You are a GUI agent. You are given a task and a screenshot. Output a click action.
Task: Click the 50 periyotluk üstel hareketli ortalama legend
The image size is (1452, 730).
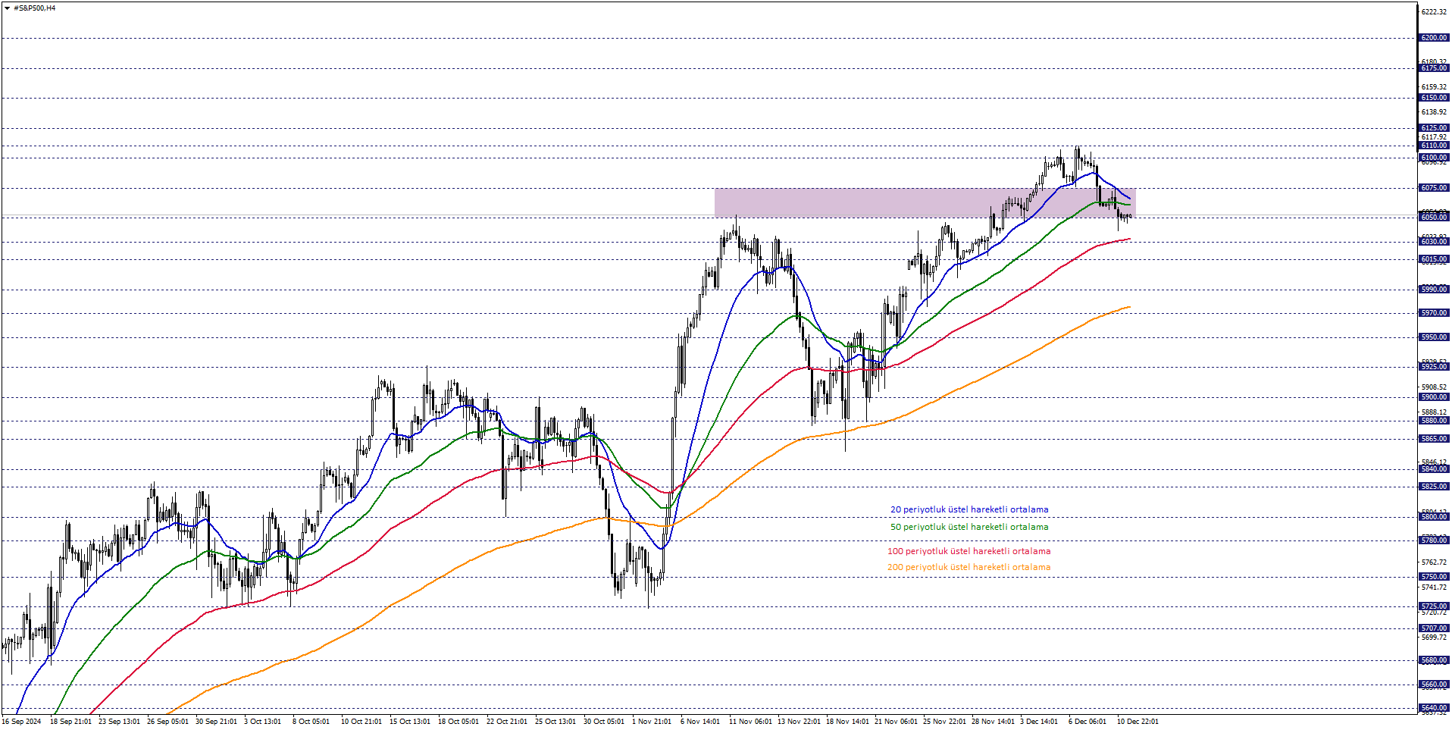(969, 527)
